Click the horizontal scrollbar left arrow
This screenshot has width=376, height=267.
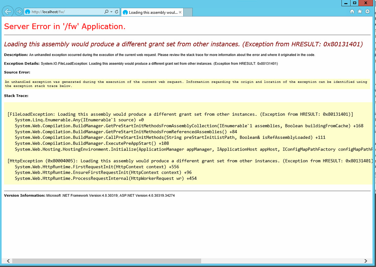click(8, 261)
